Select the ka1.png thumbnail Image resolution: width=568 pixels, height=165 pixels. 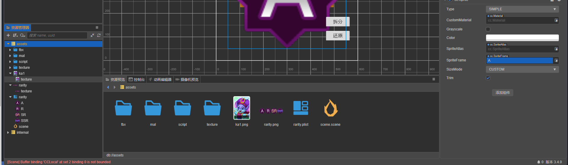click(242, 108)
